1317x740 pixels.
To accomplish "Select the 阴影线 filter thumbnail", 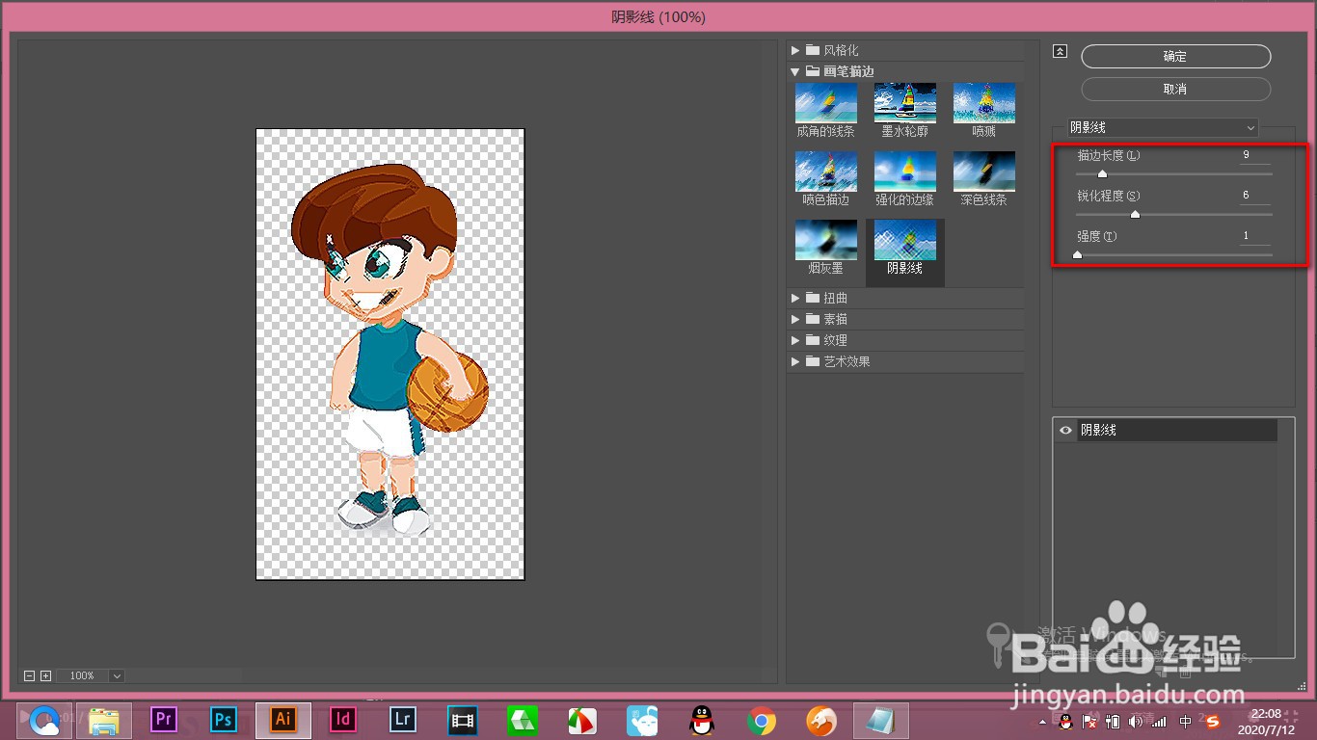I will (x=904, y=240).
